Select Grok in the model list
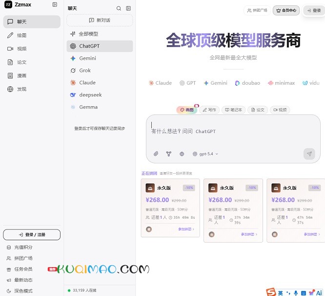Screen dimensions: 325x296 click(100, 70)
